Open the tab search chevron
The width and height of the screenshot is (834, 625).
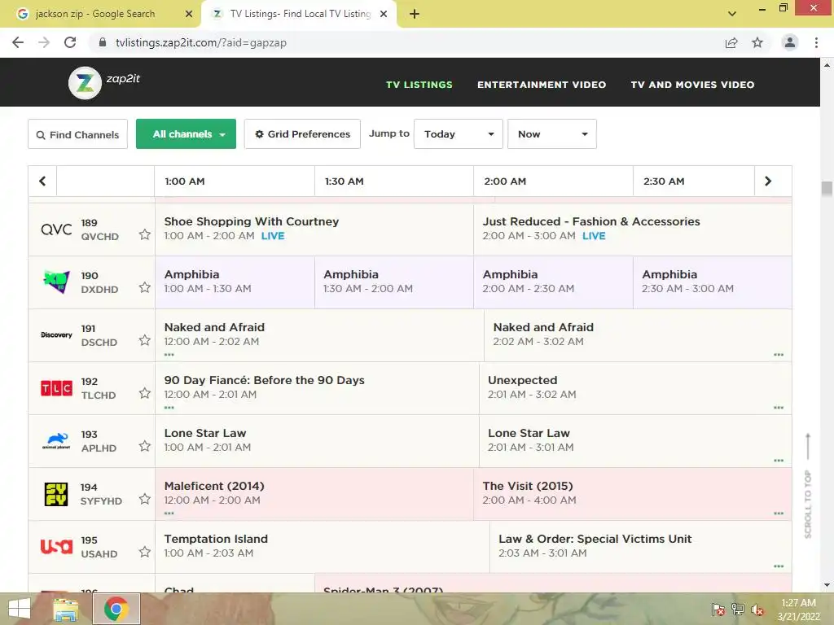pyautogui.click(x=732, y=14)
